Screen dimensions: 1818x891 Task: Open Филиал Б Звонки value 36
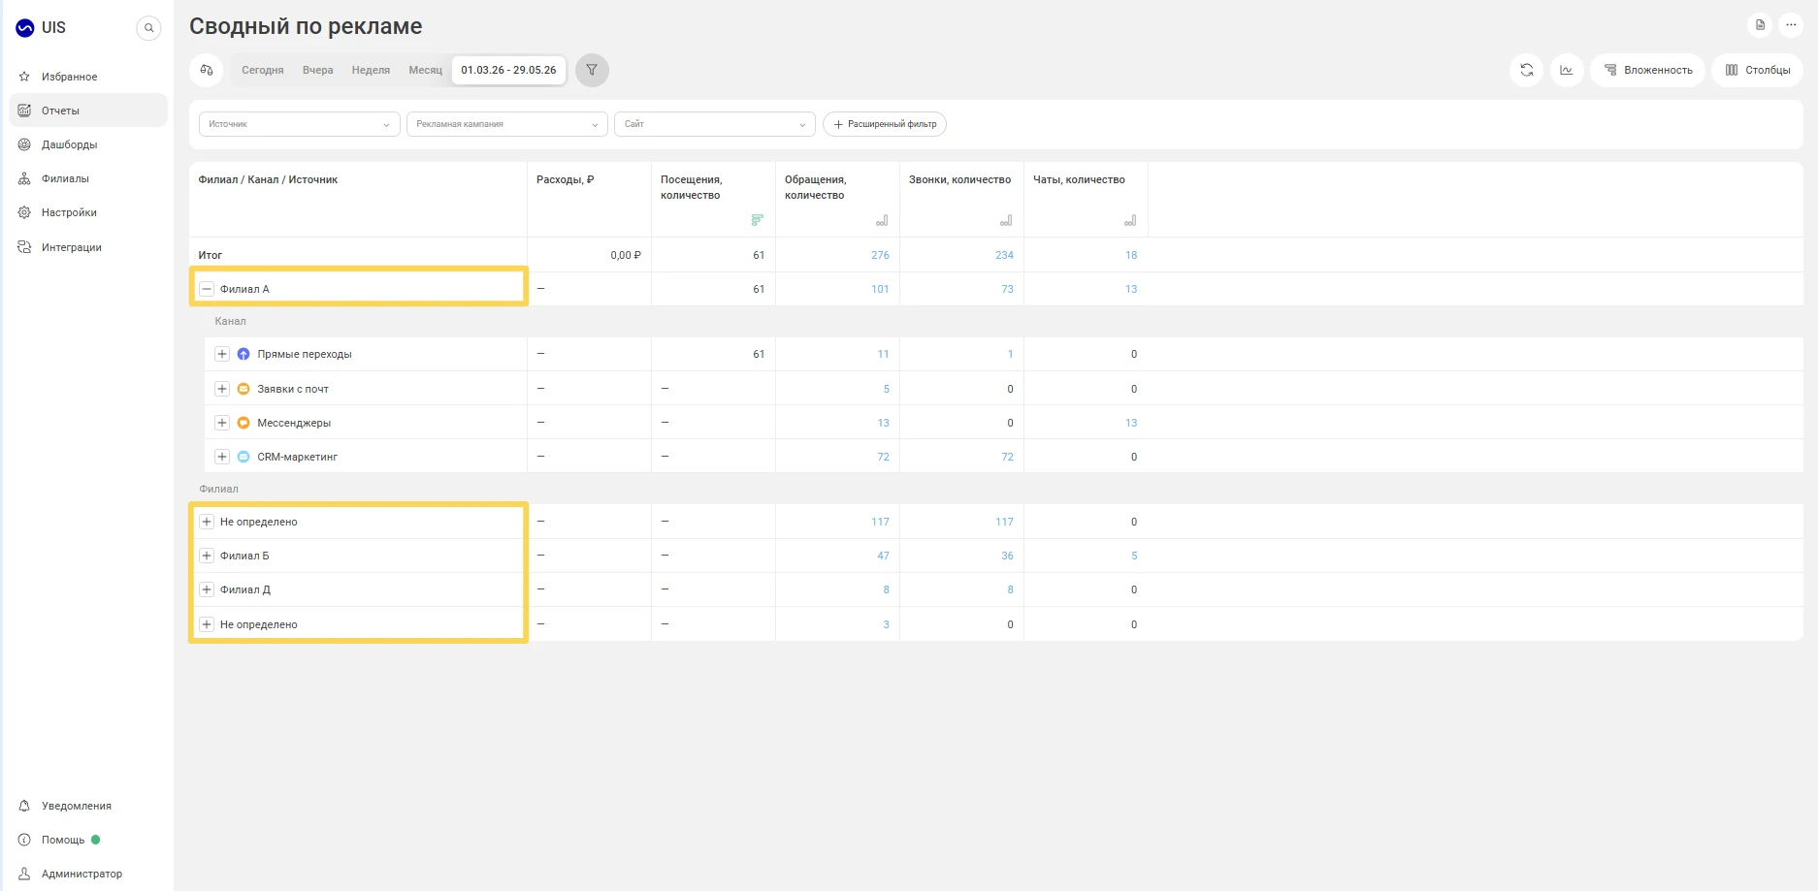click(1007, 556)
